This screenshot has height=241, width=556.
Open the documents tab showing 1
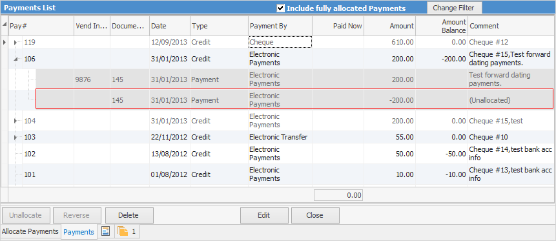[127, 231]
